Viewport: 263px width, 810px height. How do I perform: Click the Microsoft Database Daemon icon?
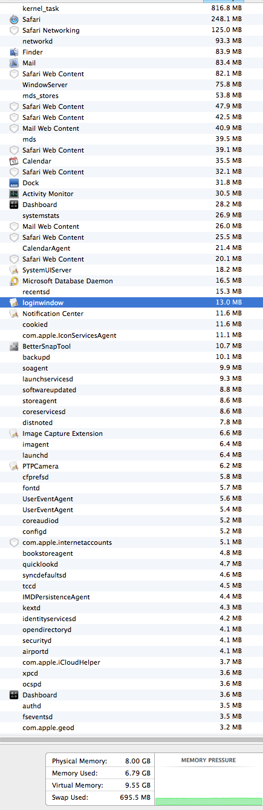(x=15, y=281)
